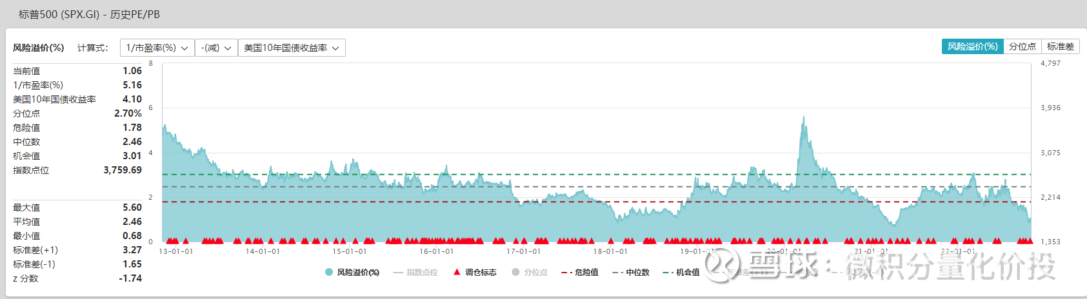Click the 16-01-01 x-axis date label
The image size is (1087, 299).
(437, 251)
